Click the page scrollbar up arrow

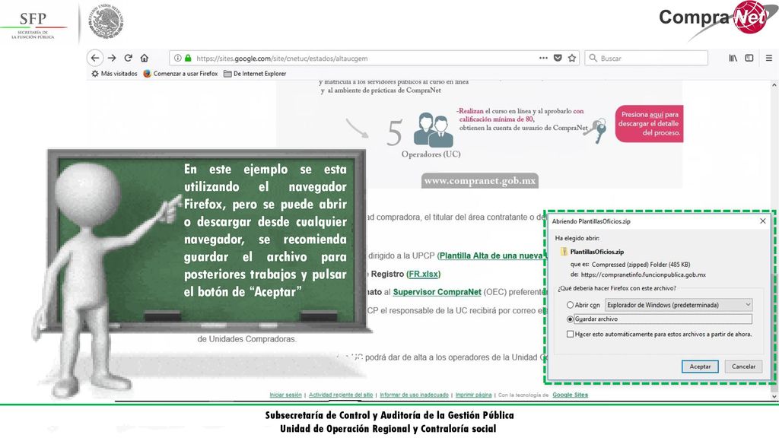point(774,85)
